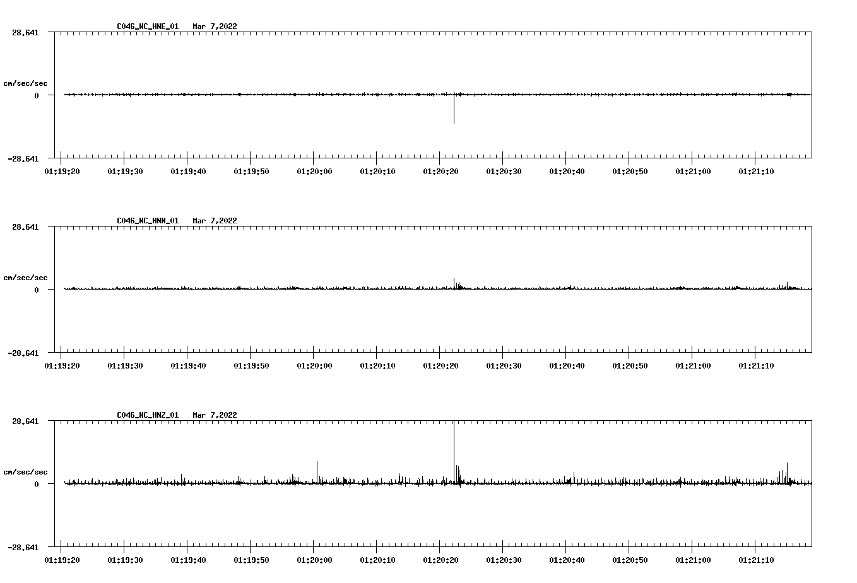Image resolution: width=857 pixels, height=583 pixels.
Task: Click the 28.641 top axis value on HNE plot
Action: (x=25, y=32)
